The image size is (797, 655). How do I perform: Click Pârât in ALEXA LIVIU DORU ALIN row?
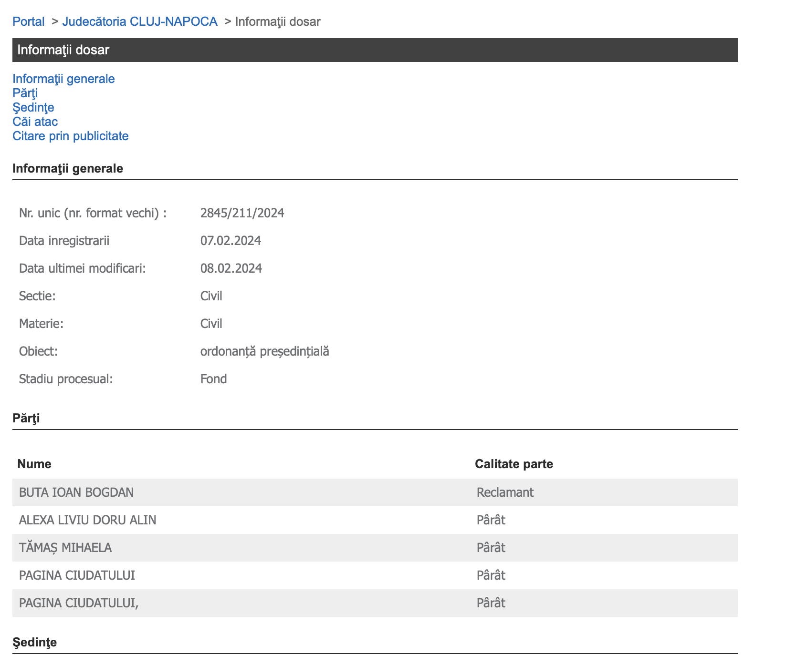491,520
